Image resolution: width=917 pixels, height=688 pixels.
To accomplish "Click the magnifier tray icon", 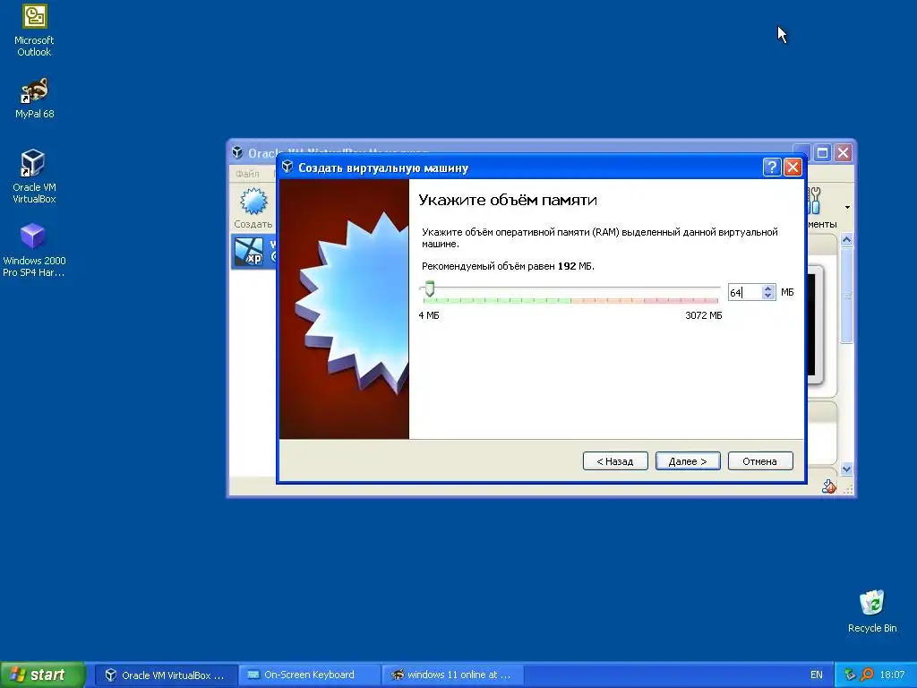I will coord(867,675).
